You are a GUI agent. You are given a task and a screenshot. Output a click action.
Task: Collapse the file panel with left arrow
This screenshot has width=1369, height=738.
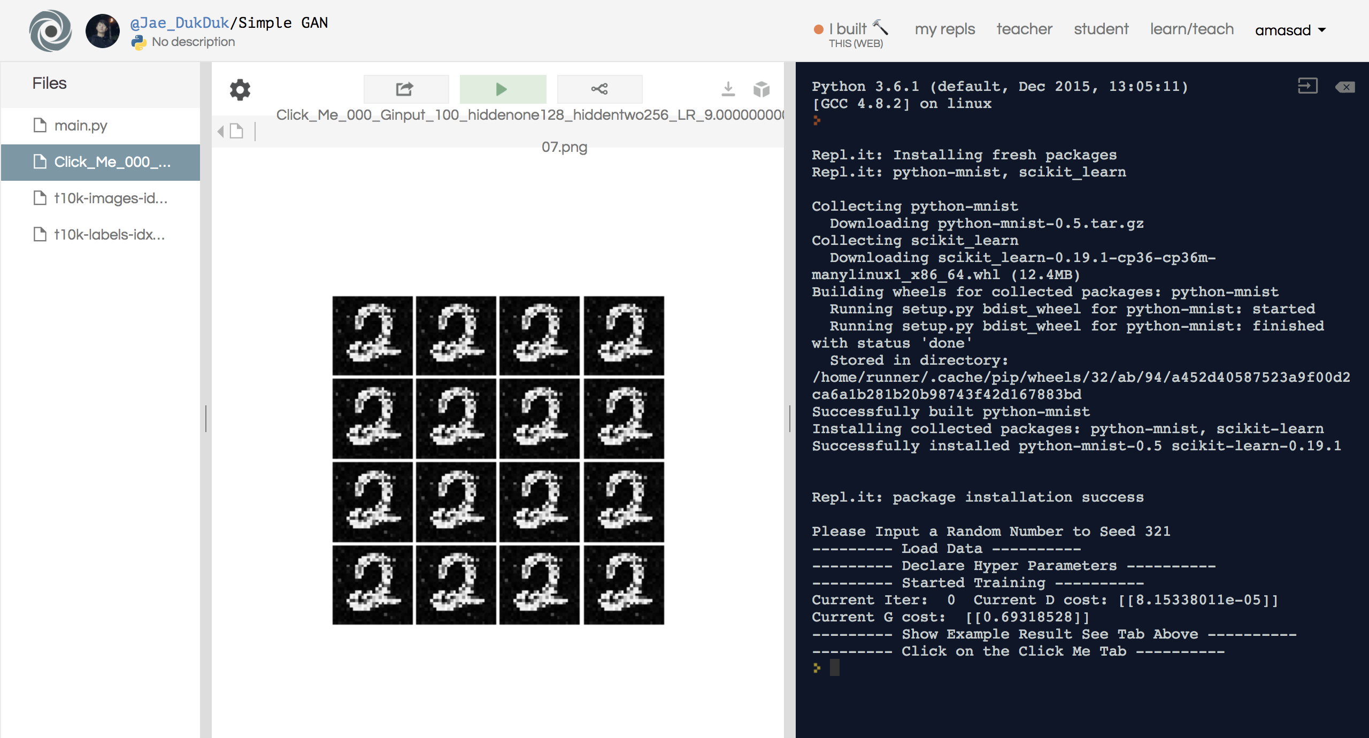pos(220,131)
